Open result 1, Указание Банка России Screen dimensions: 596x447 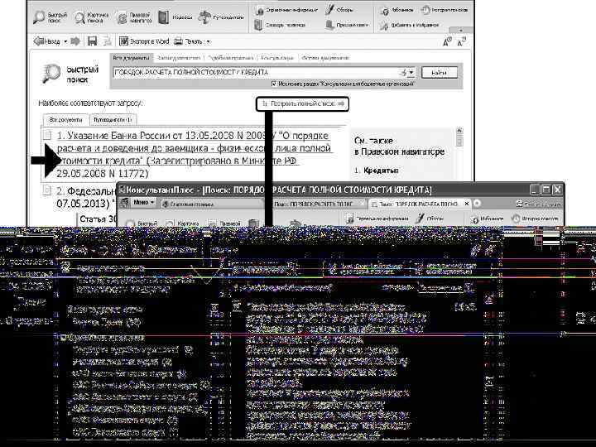click(x=195, y=154)
